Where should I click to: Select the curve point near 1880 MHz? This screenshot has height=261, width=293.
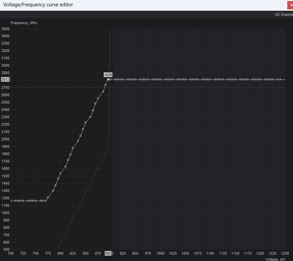pos(73,148)
